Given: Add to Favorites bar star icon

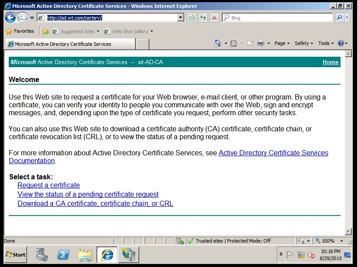Looking at the screenshot, I should 45,31.
